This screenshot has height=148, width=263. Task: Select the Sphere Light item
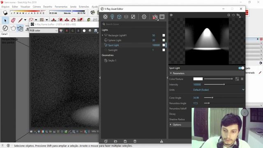point(115,40)
